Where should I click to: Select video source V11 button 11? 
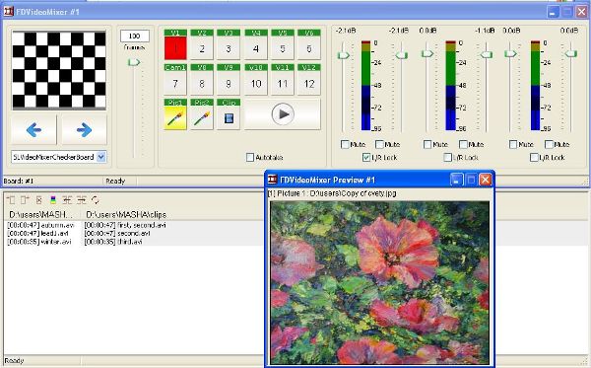pos(283,80)
